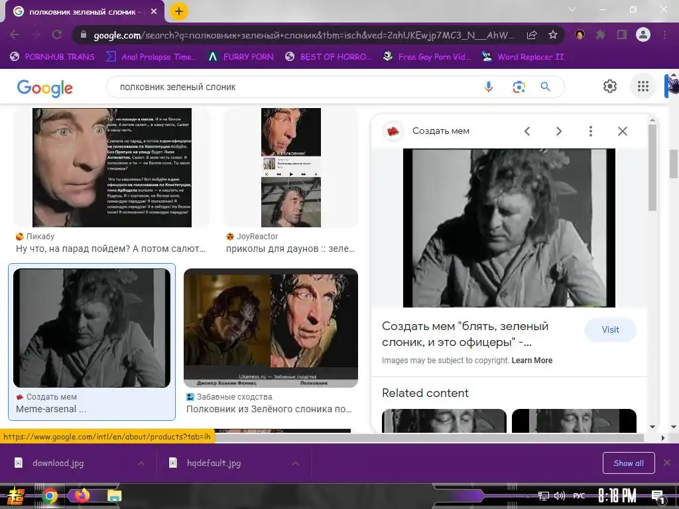The image size is (679, 509).
Task: Expand options for hqdefault.jpg
Action: (x=296, y=463)
